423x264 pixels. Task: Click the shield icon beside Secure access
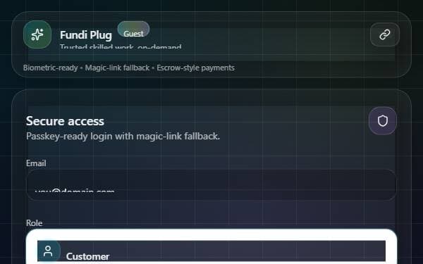click(383, 120)
